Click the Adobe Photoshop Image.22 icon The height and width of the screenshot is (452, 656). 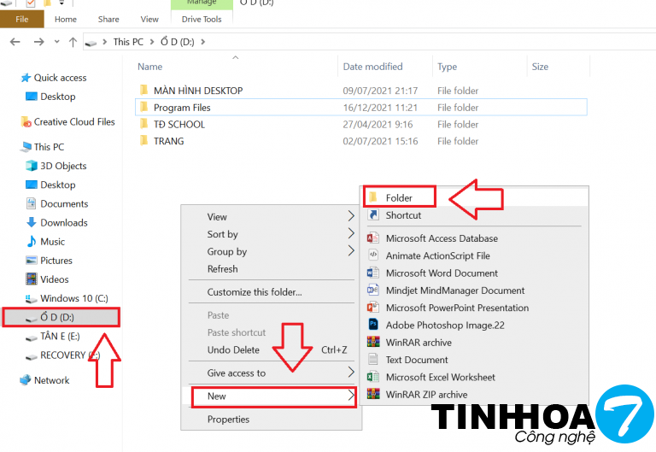point(372,325)
